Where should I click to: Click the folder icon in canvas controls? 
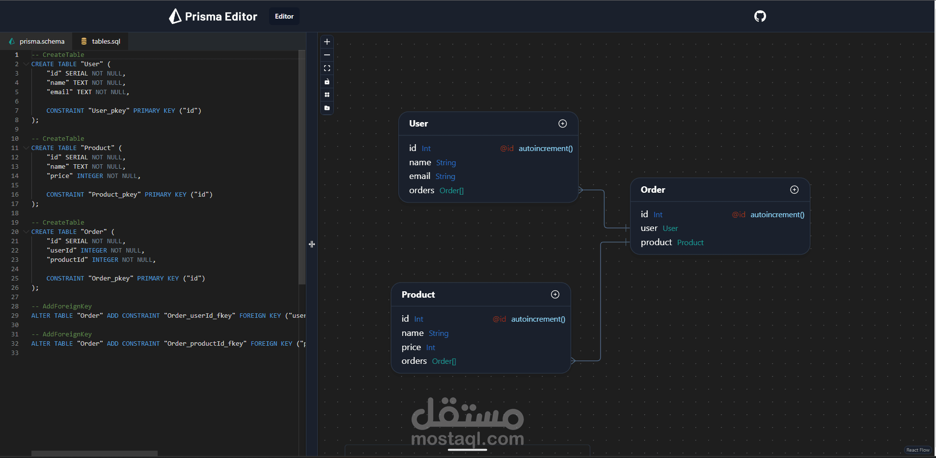(327, 108)
